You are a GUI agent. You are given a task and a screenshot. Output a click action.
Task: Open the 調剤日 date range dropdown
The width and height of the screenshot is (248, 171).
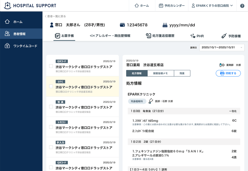point(222,47)
